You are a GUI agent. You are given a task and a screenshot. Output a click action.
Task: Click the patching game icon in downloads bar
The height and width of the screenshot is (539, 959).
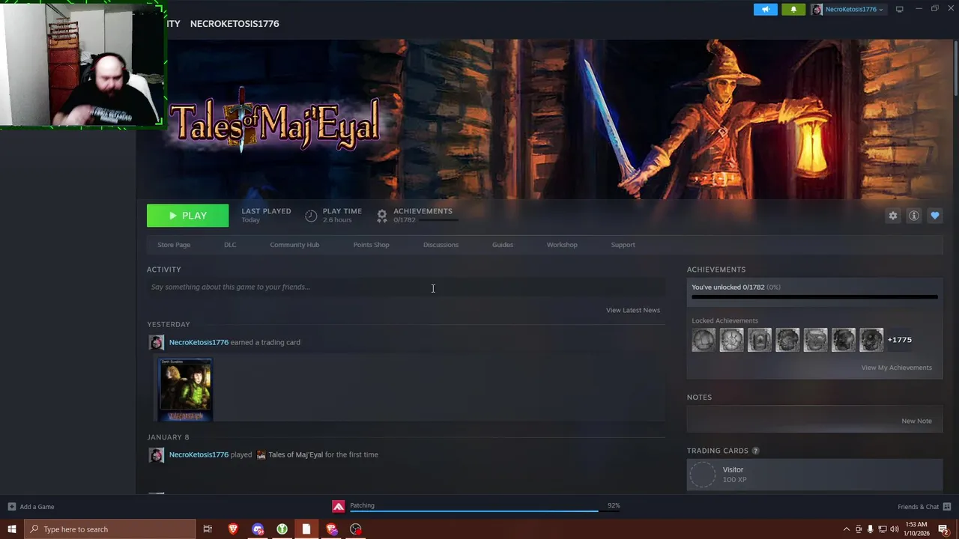pyautogui.click(x=339, y=507)
